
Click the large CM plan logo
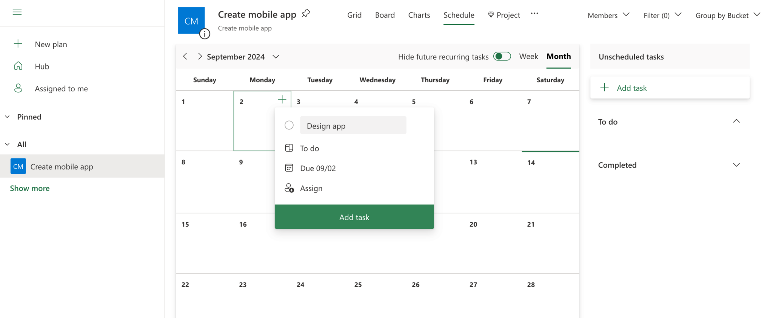click(191, 20)
